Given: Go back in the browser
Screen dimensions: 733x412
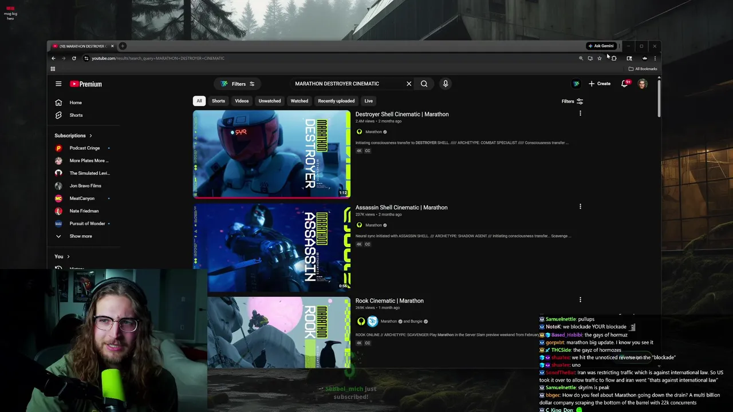Looking at the screenshot, I should coord(53,58).
